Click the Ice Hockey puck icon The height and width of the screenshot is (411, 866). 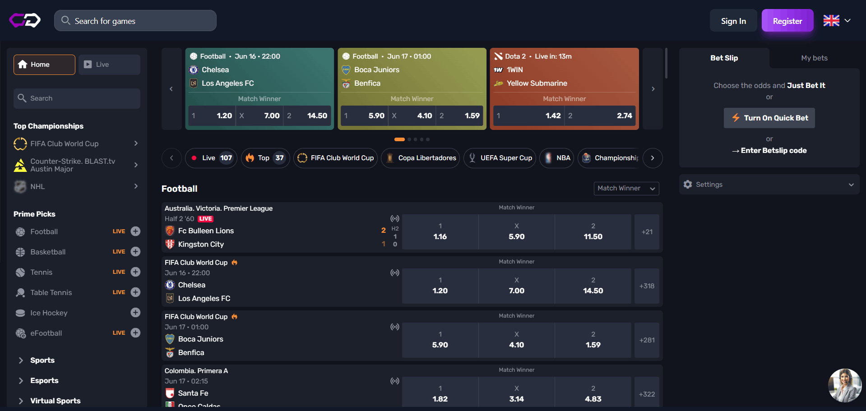[x=20, y=313]
